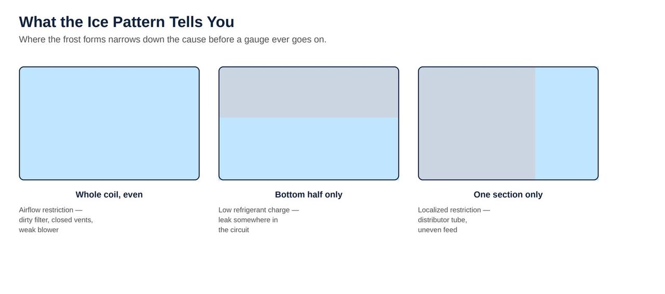Image resolution: width=665 pixels, height=294 pixels.
Task: Click the 'Whole coil, even' heading
Action: click(x=109, y=194)
